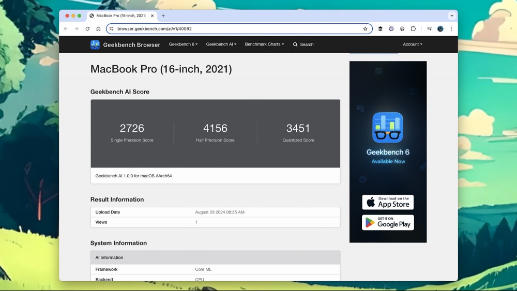Screen dimensions: 517x291
Task: Click the Result Information heading
Action: click(117, 200)
